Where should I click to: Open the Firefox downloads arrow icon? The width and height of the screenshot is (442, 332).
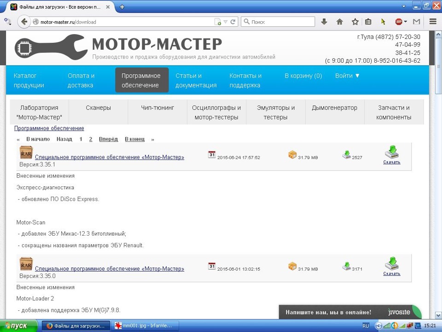324,22
